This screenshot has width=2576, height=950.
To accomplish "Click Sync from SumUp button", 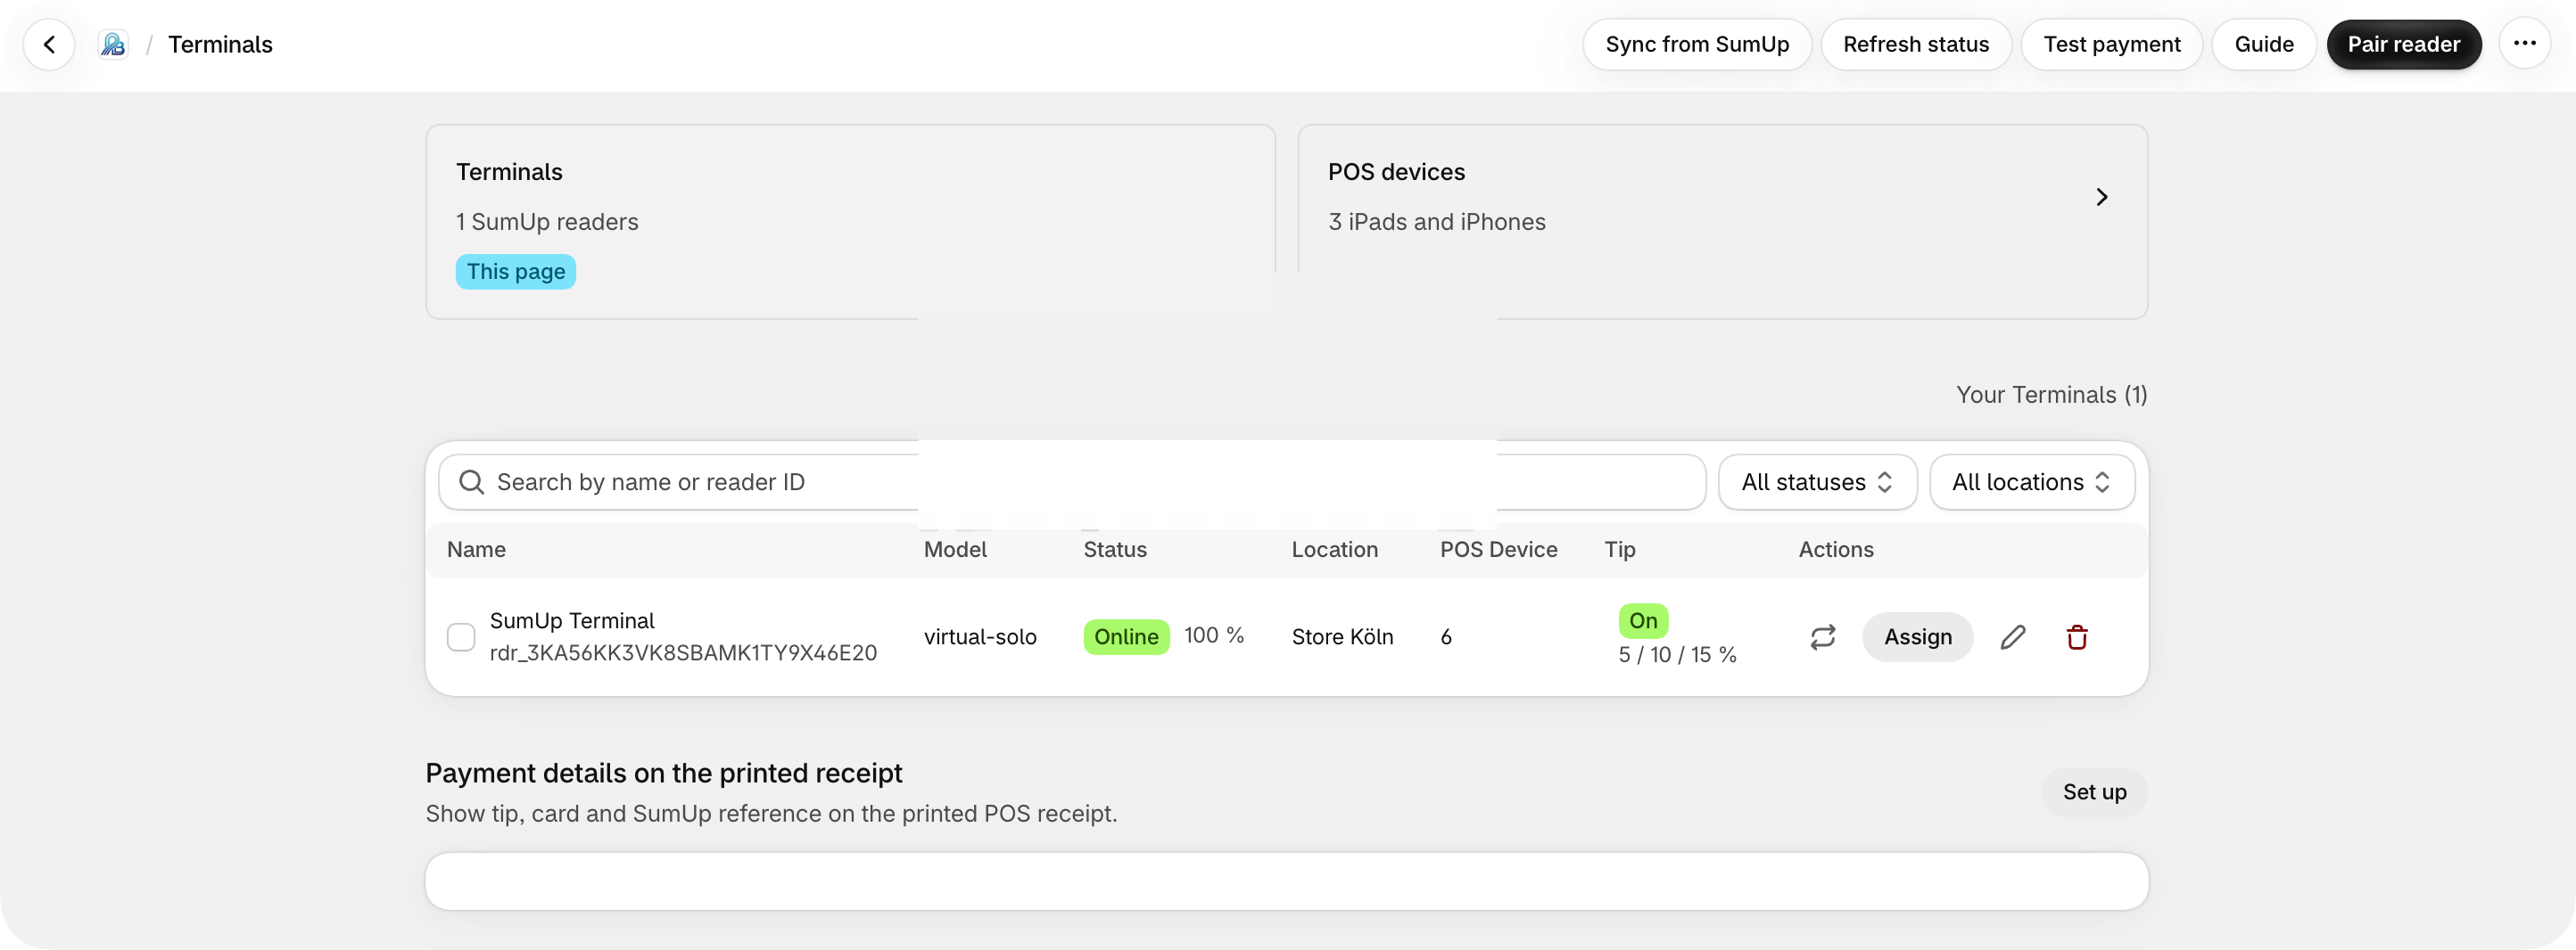I will click(1697, 44).
